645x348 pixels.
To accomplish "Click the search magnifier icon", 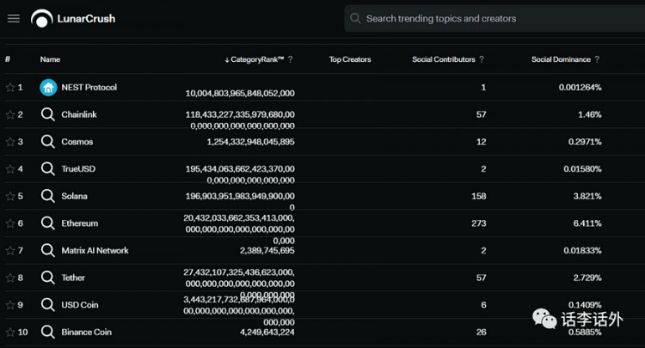I will pos(355,19).
